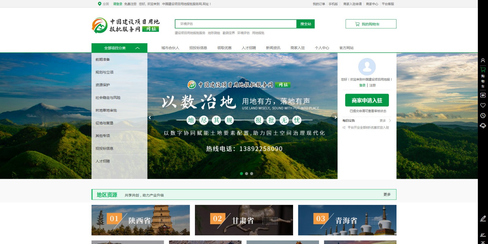Click 免费注册 link in top bar
The image size is (488, 244).
[130, 4]
